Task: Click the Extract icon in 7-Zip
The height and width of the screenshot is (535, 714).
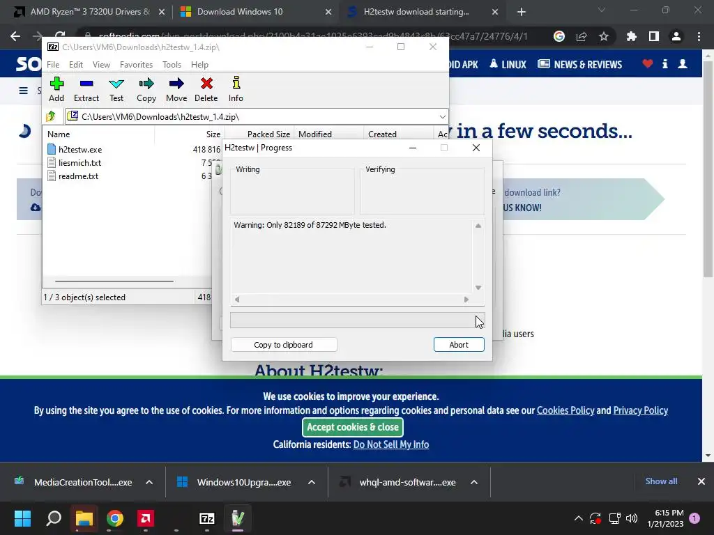Action: coord(86,84)
